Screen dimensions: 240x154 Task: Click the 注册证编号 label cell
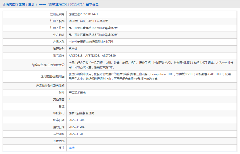click(57, 14)
